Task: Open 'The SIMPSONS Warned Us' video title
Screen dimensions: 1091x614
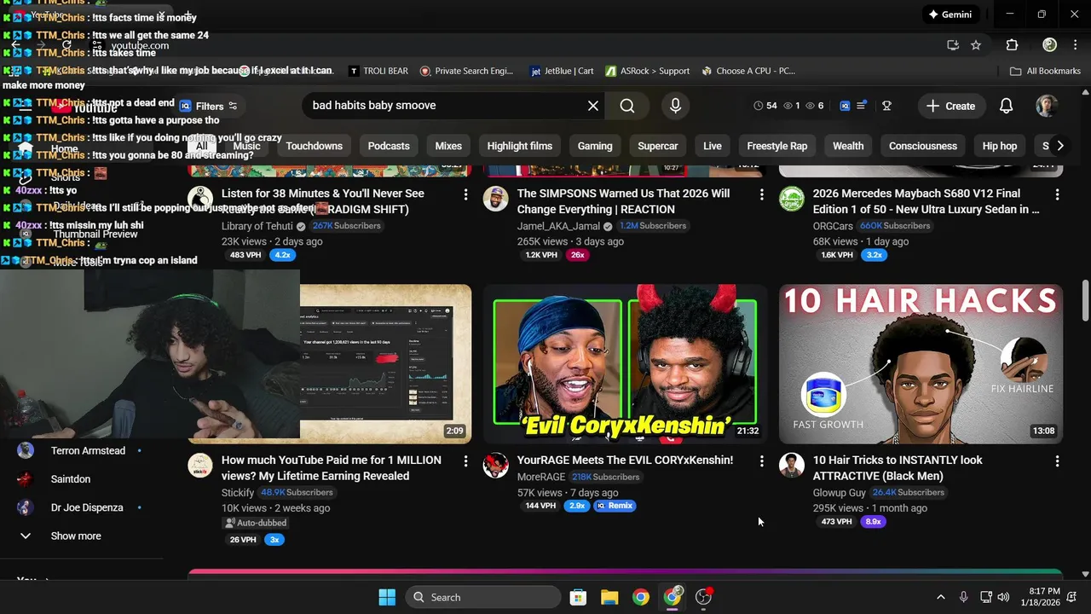Action: click(624, 201)
